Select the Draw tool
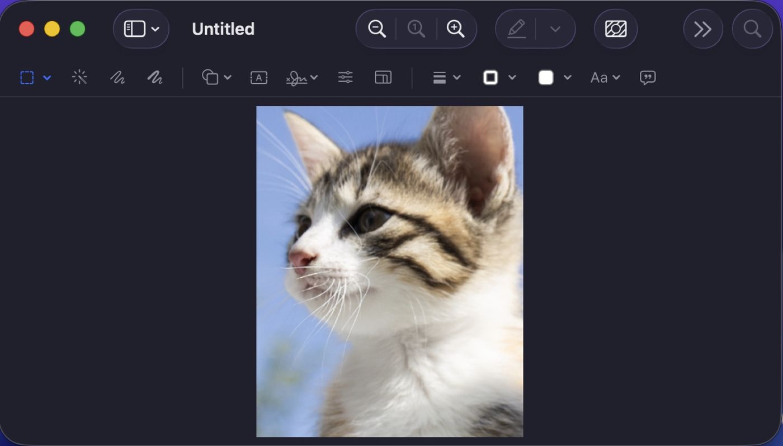Image resolution: width=783 pixels, height=446 pixels. click(x=155, y=78)
